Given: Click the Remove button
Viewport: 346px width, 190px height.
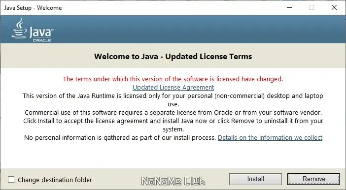Looking at the screenshot, I should pos(313,179).
